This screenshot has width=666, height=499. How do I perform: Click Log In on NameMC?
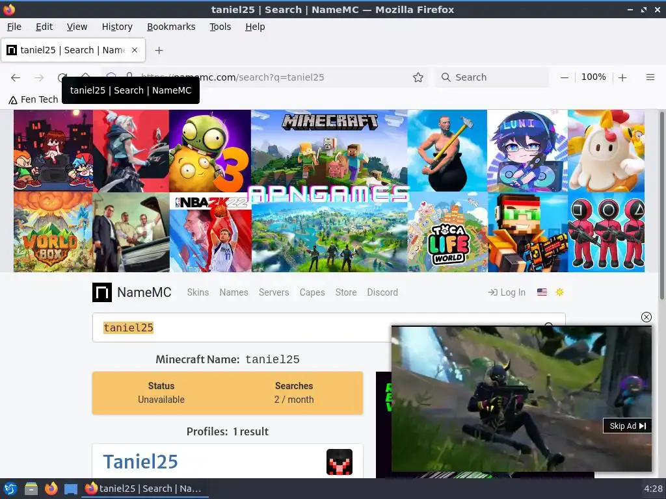tap(507, 292)
